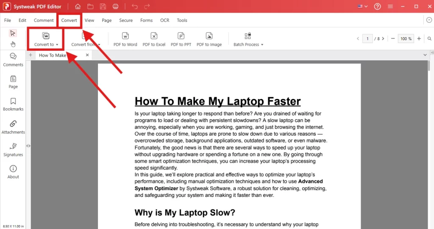Open the OCR menu

(164, 20)
